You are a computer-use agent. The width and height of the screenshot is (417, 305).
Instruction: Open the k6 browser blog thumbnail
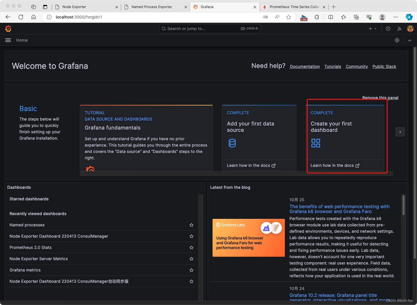[249, 238]
